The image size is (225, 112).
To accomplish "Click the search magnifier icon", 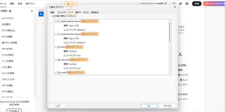I will point(166,4).
